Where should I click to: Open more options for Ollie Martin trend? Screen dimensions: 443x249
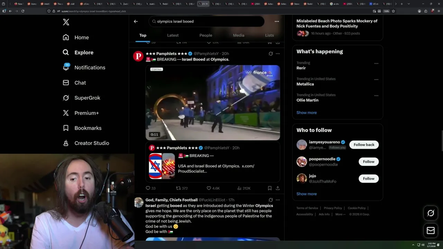coord(376,95)
